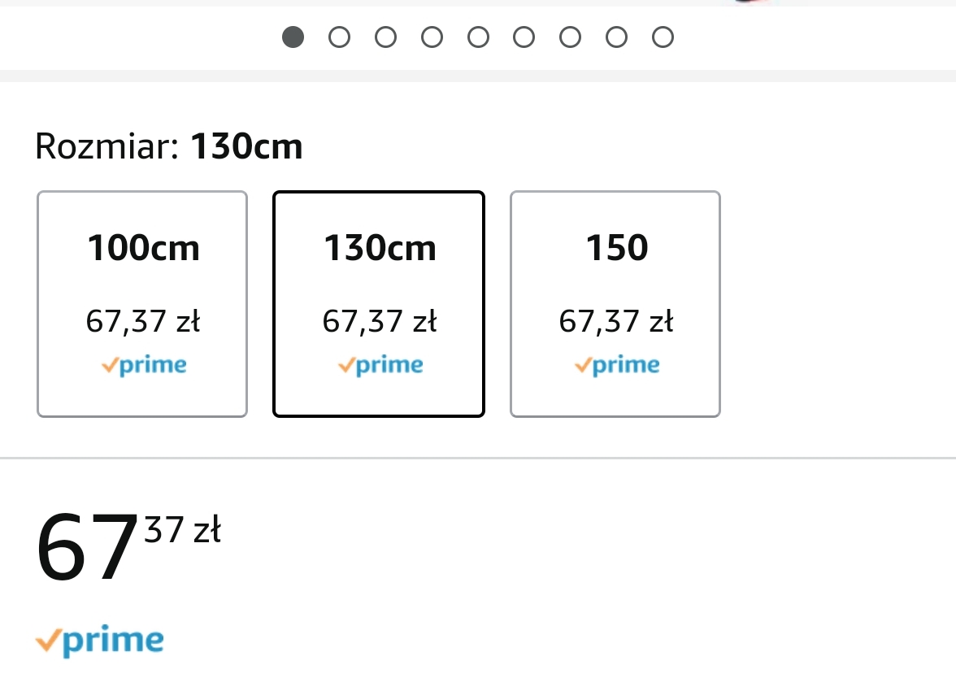Viewport: 956px width, 678px height.
Task: Click the prime badge in the 130cm tile
Action: tap(380, 366)
